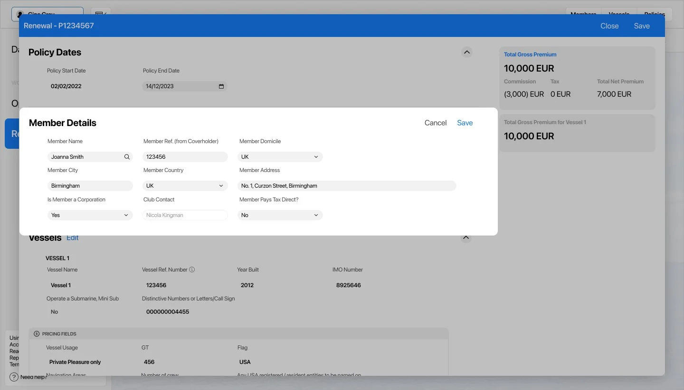Click the GT value 456
This screenshot has width=684, height=390.
click(x=149, y=362)
